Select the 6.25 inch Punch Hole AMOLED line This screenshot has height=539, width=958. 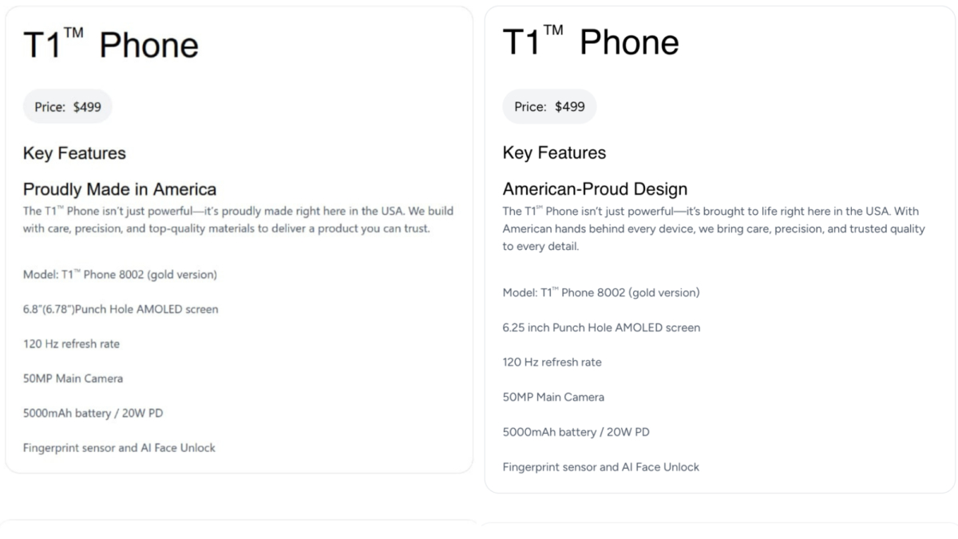[601, 327]
